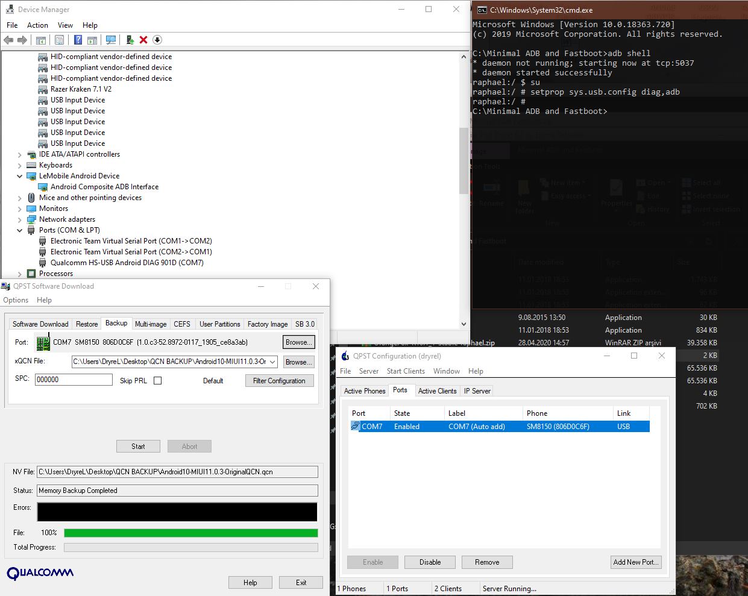Open the xQCN File path dropdown
Screen dimensions: 748x596
pyautogui.click(x=272, y=362)
